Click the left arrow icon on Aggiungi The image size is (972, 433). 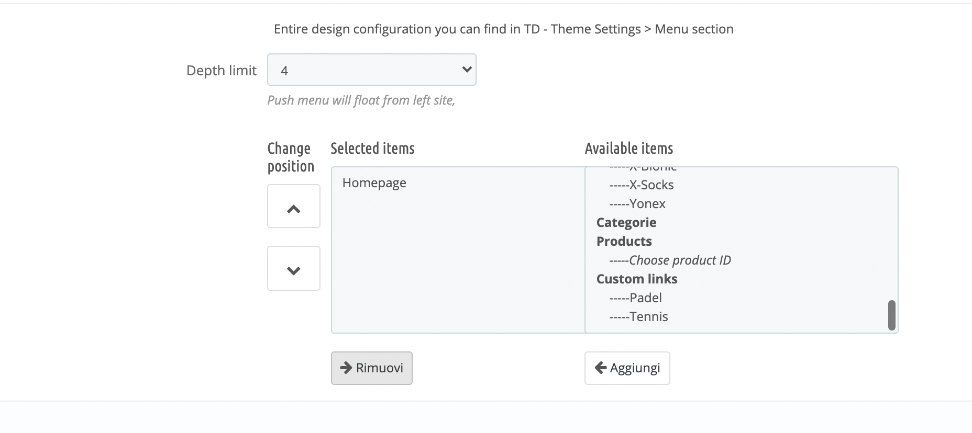click(x=601, y=368)
